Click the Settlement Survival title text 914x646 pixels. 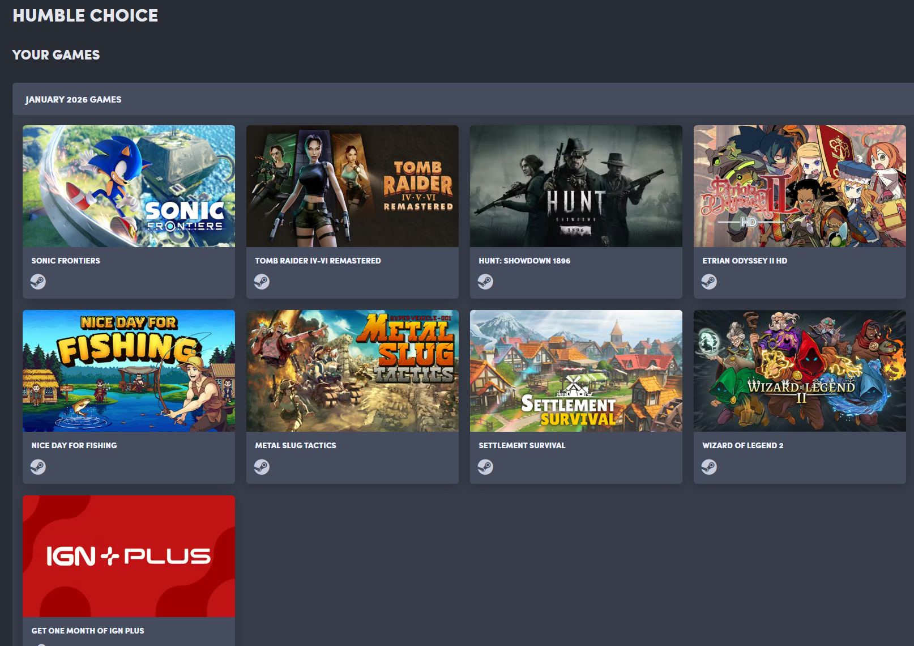click(x=522, y=445)
